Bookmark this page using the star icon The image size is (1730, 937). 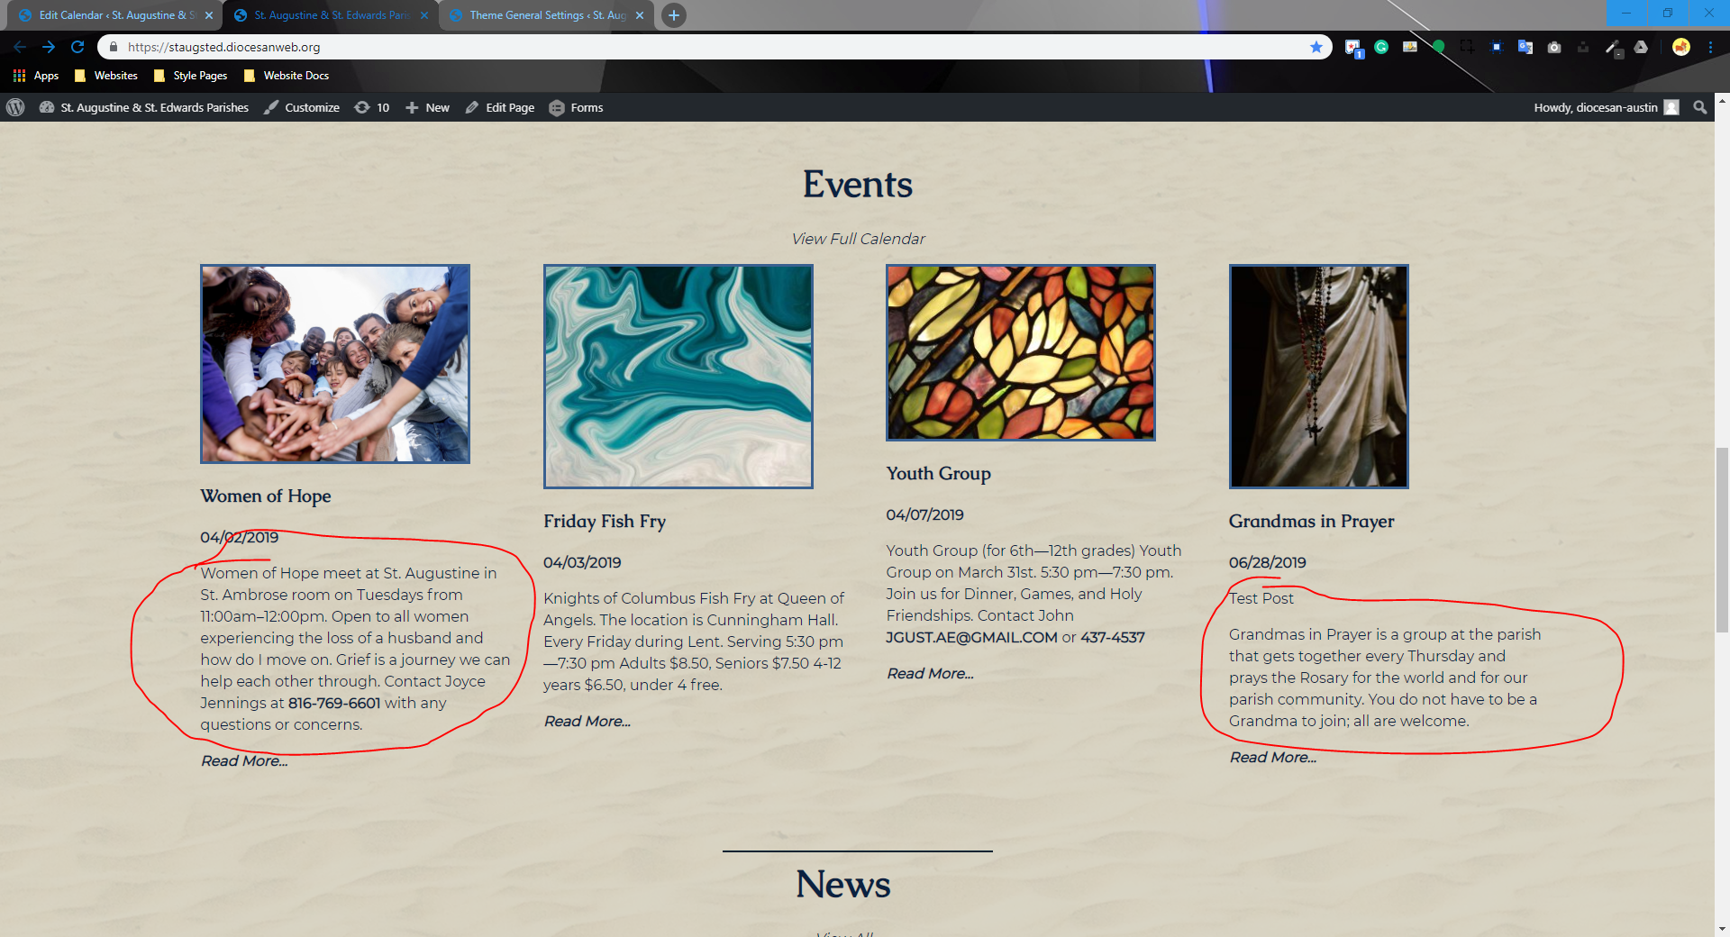1316,47
